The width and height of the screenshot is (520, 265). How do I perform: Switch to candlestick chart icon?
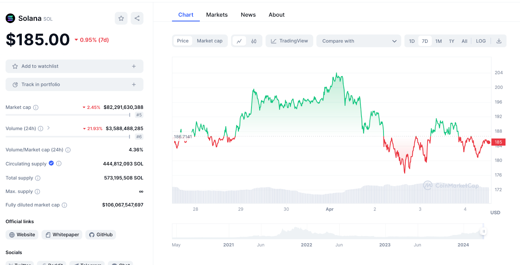point(254,41)
